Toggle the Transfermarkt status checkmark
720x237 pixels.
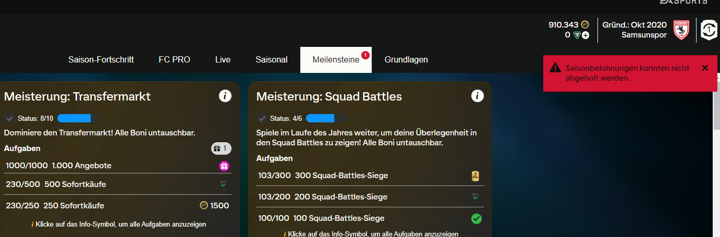tap(9, 118)
